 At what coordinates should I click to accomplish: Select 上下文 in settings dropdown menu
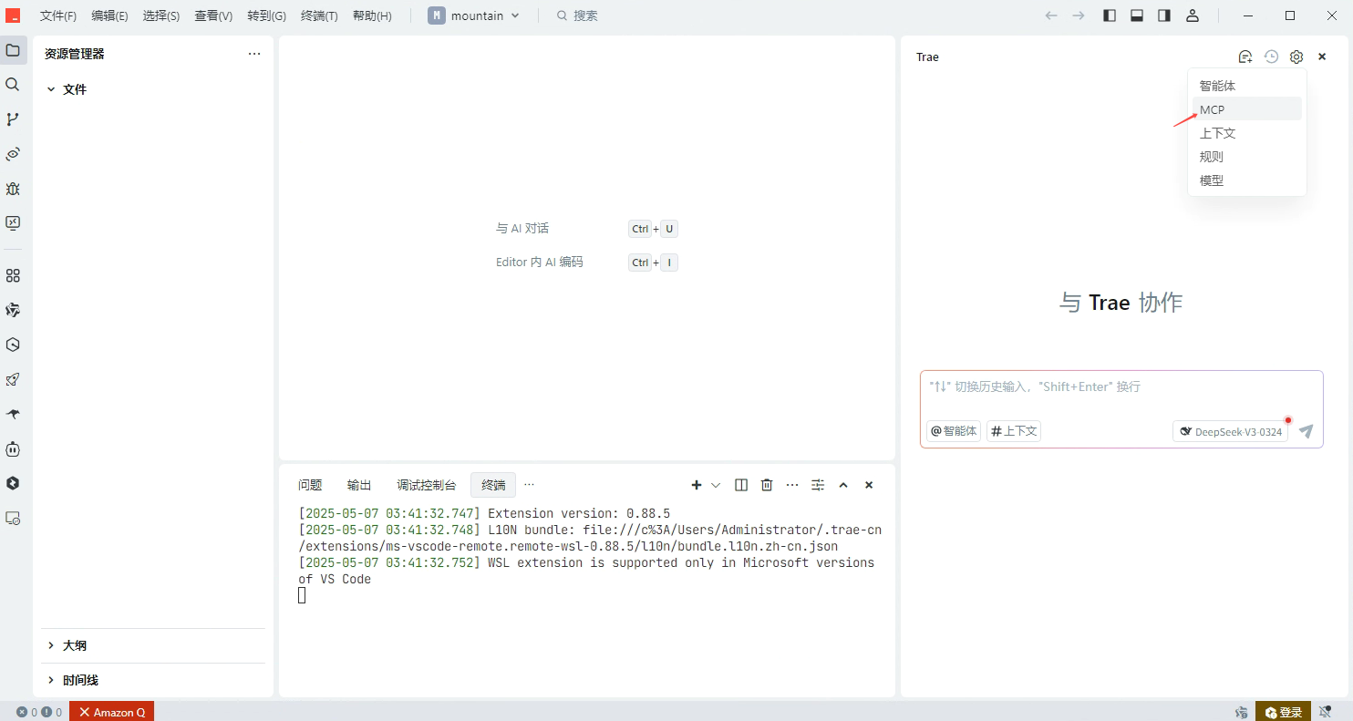tap(1247, 133)
